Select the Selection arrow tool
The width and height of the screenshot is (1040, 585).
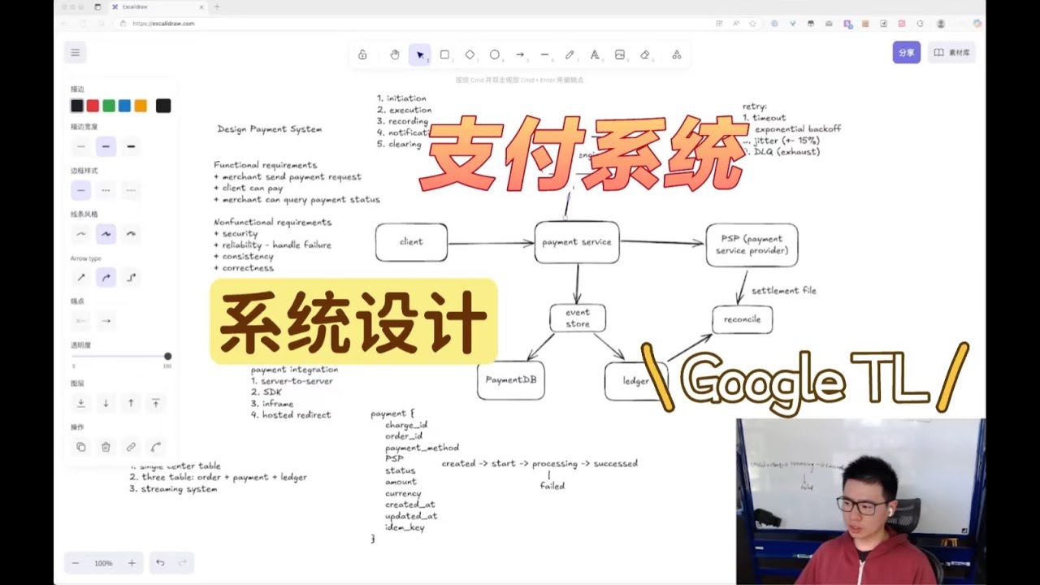tap(420, 54)
